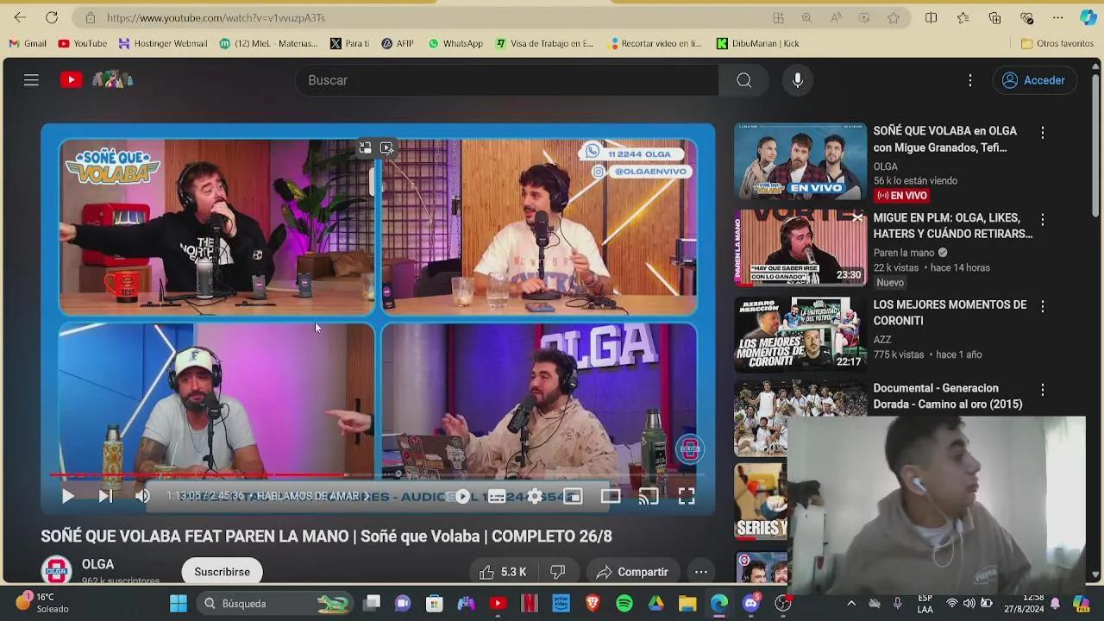
Task: Open the OLGA channel name link
Action: [x=97, y=564]
